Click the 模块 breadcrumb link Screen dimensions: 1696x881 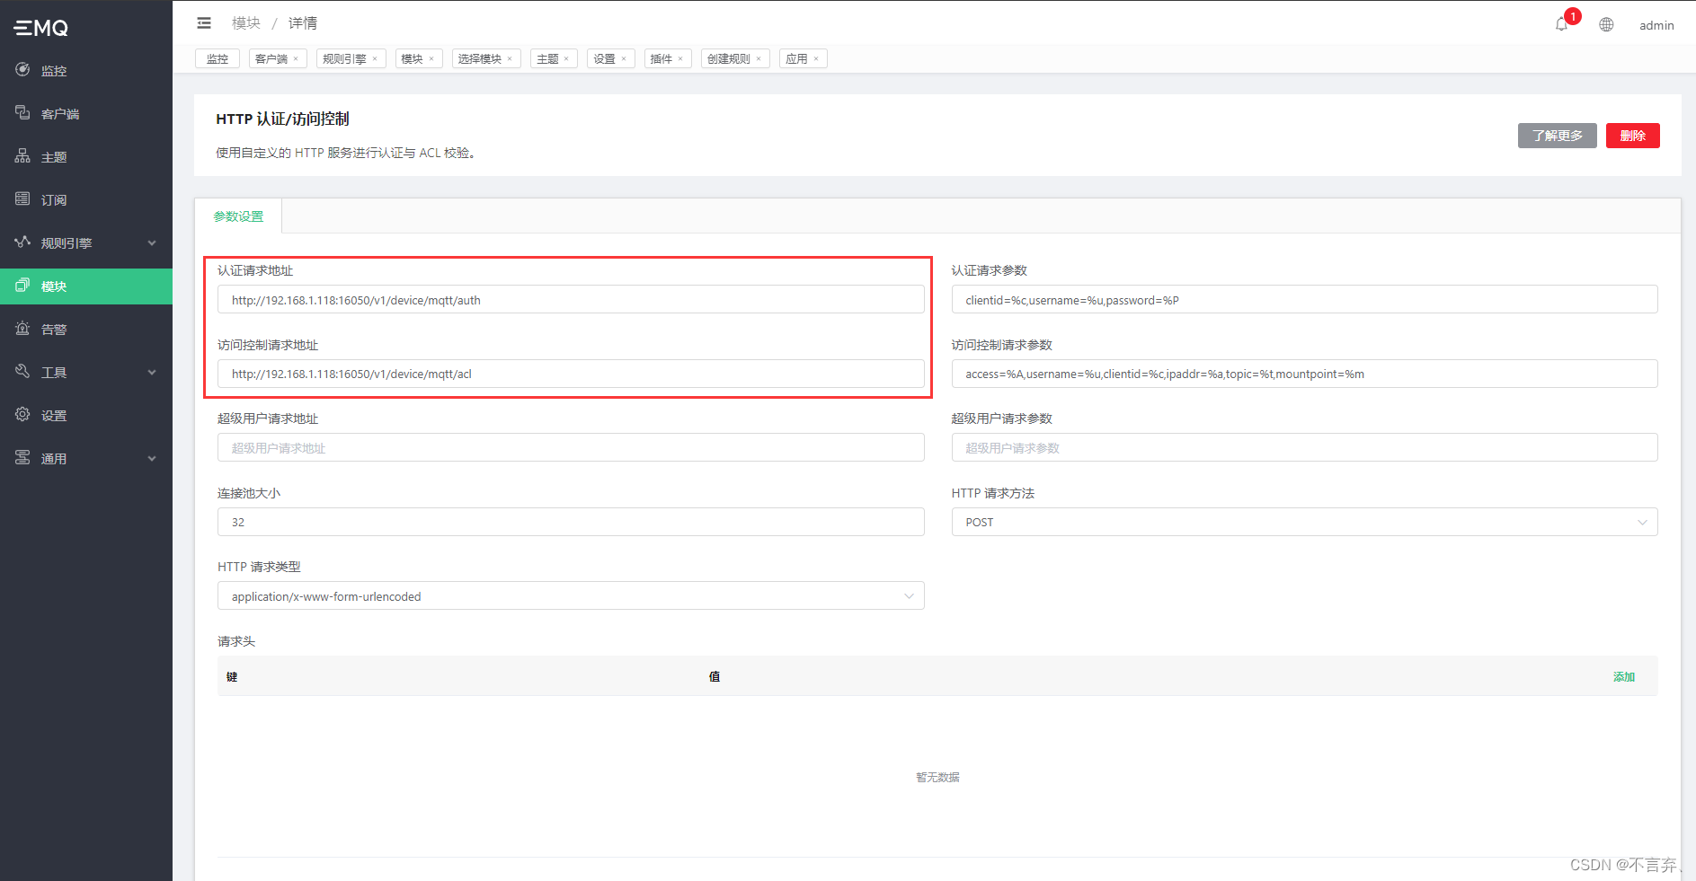coord(246,23)
